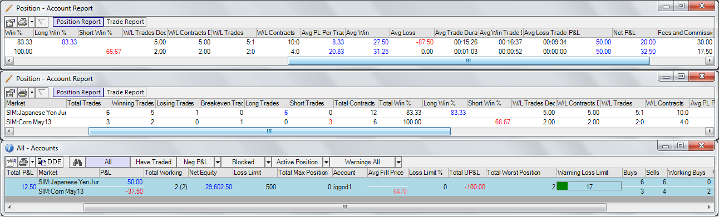Click filter triangle icon in middle report

[x=42, y=93]
